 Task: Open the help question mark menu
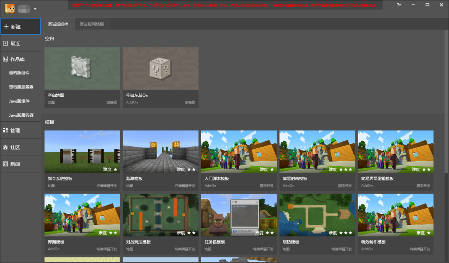point(399,5)
